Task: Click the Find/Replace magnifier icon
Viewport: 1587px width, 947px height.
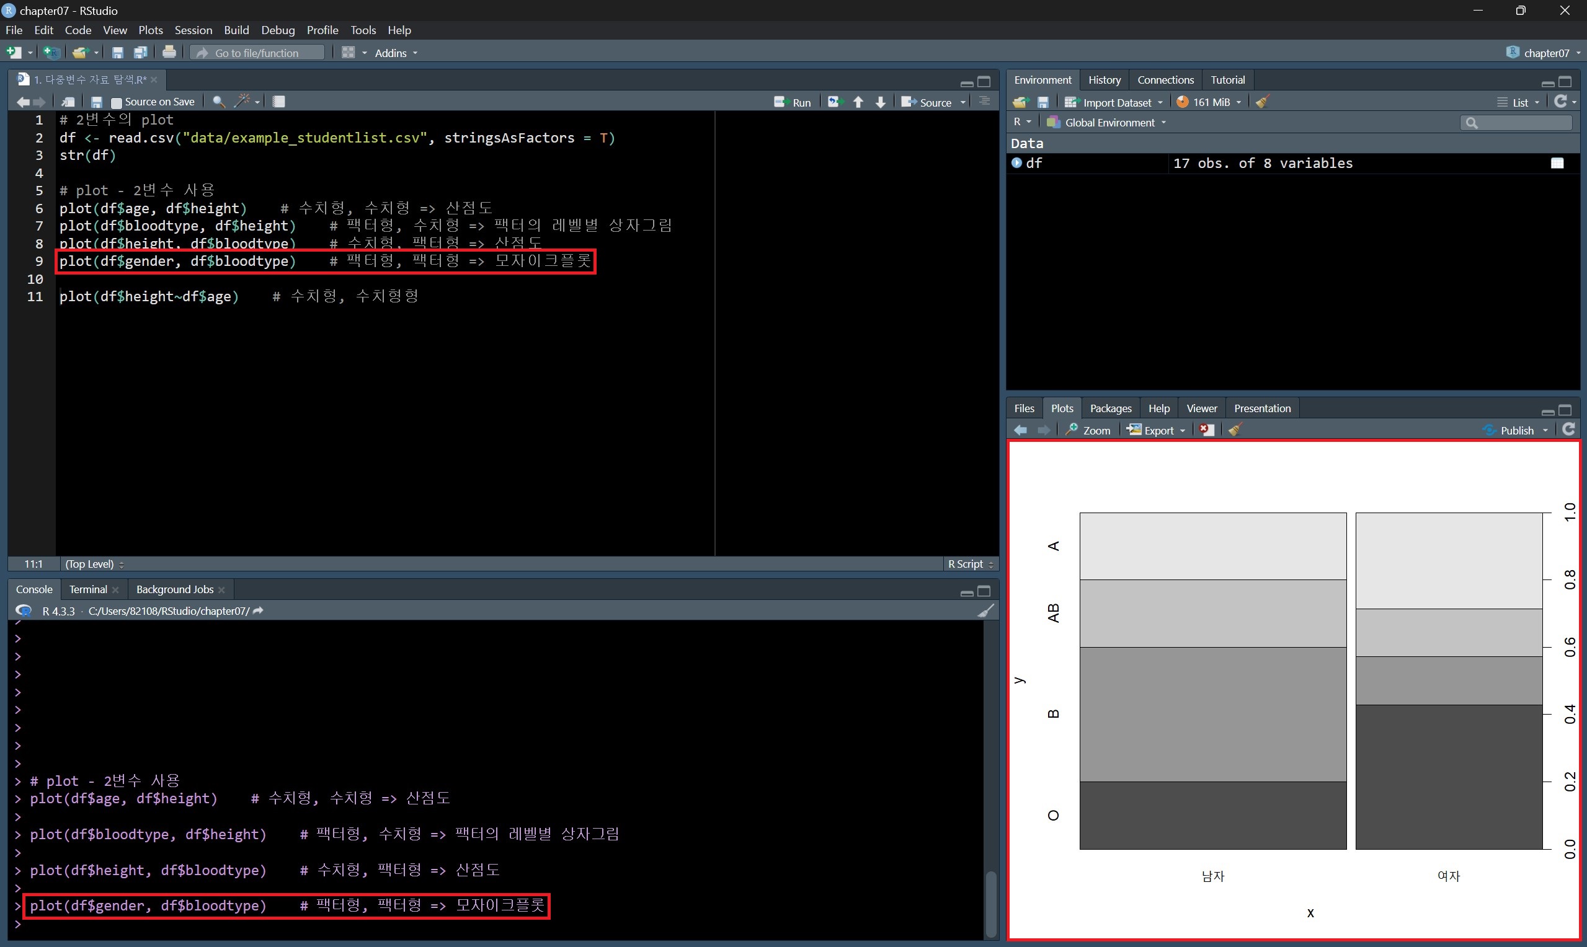Action: pos(218,102)
